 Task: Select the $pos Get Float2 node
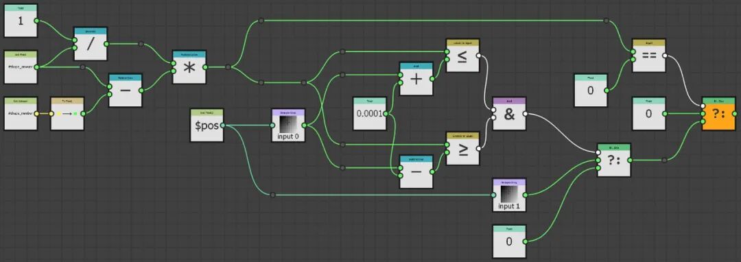[207, 125]
